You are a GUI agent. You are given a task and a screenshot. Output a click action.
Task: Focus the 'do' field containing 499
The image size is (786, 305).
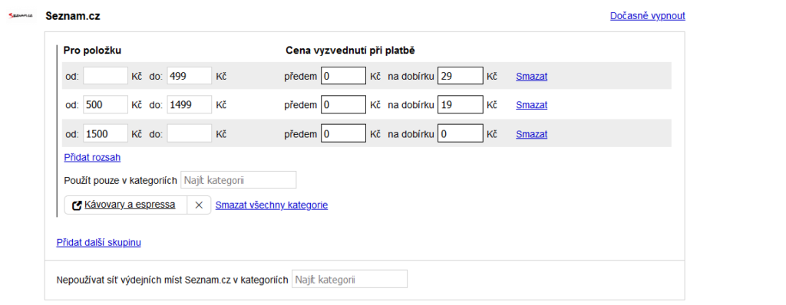click(x=190, y=76)
